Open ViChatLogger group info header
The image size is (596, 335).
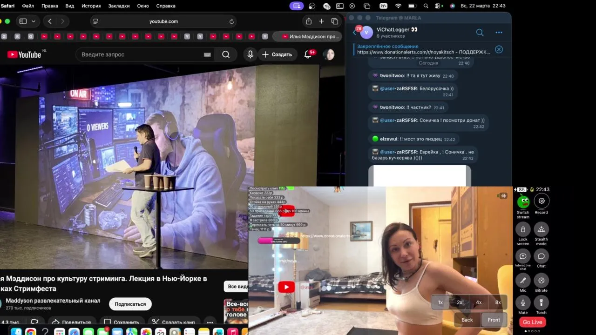click(x=397, y=33)
